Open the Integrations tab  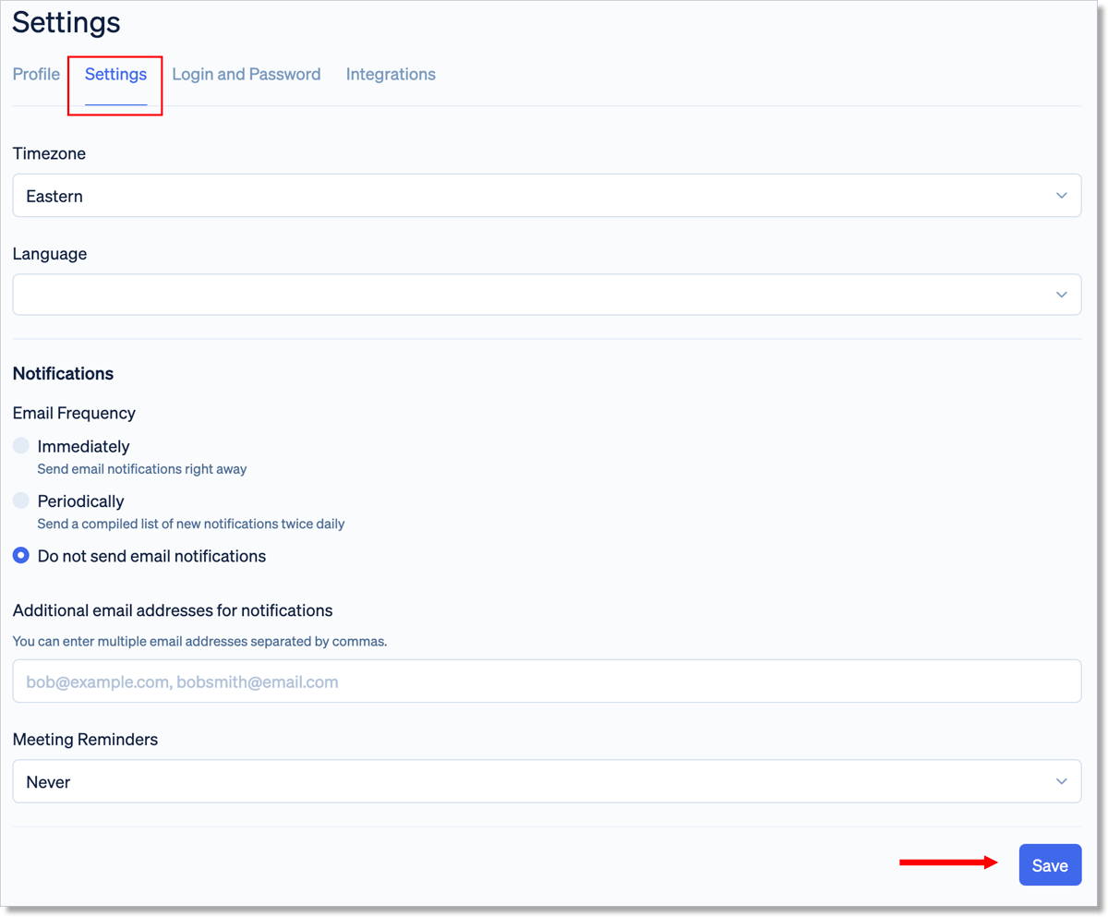[391, 74]
